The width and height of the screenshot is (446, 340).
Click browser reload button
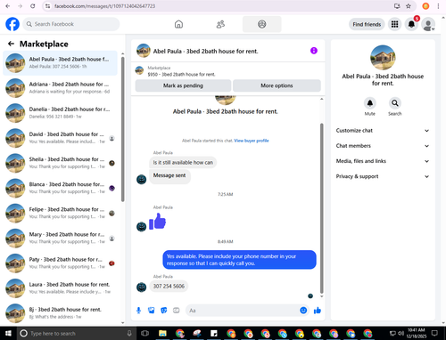click(x=33, y=6)
